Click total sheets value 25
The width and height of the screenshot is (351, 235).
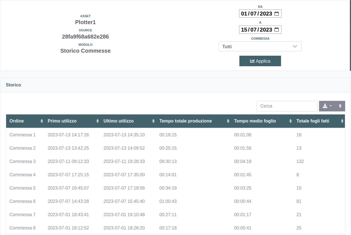coord(299,228)
